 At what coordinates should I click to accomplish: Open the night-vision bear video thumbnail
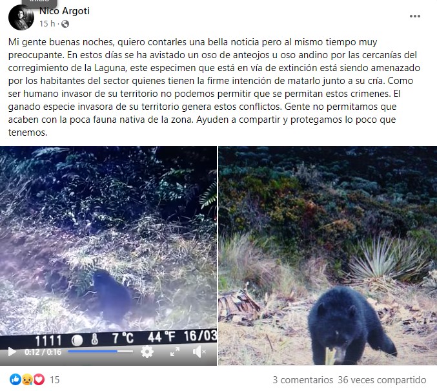pos(108,240)
